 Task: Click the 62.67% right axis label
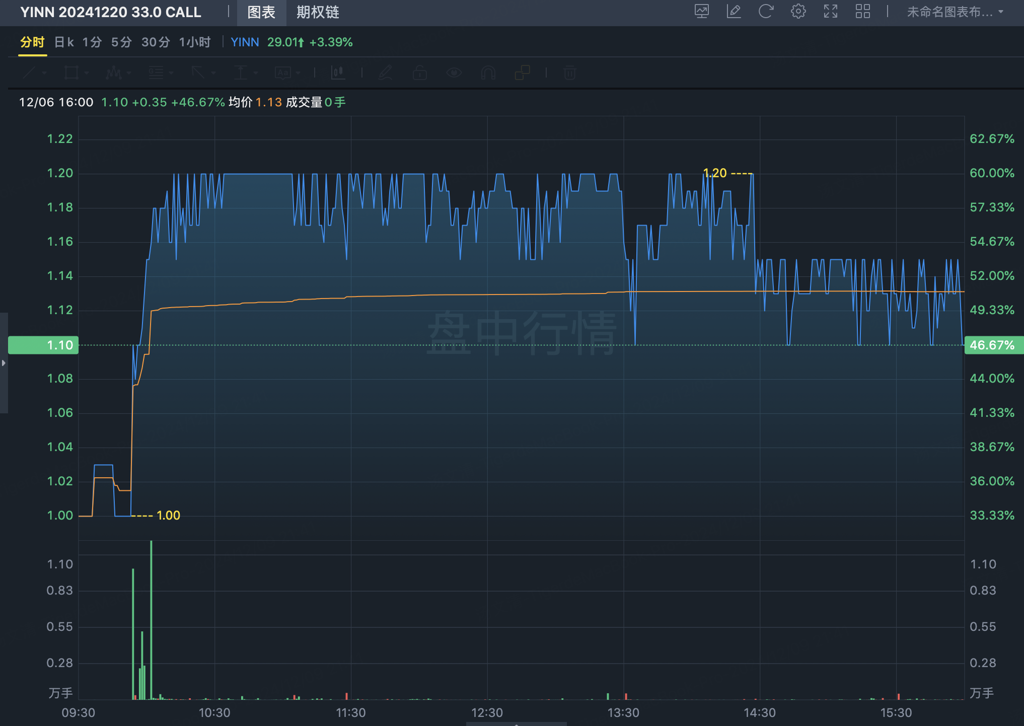992,138
